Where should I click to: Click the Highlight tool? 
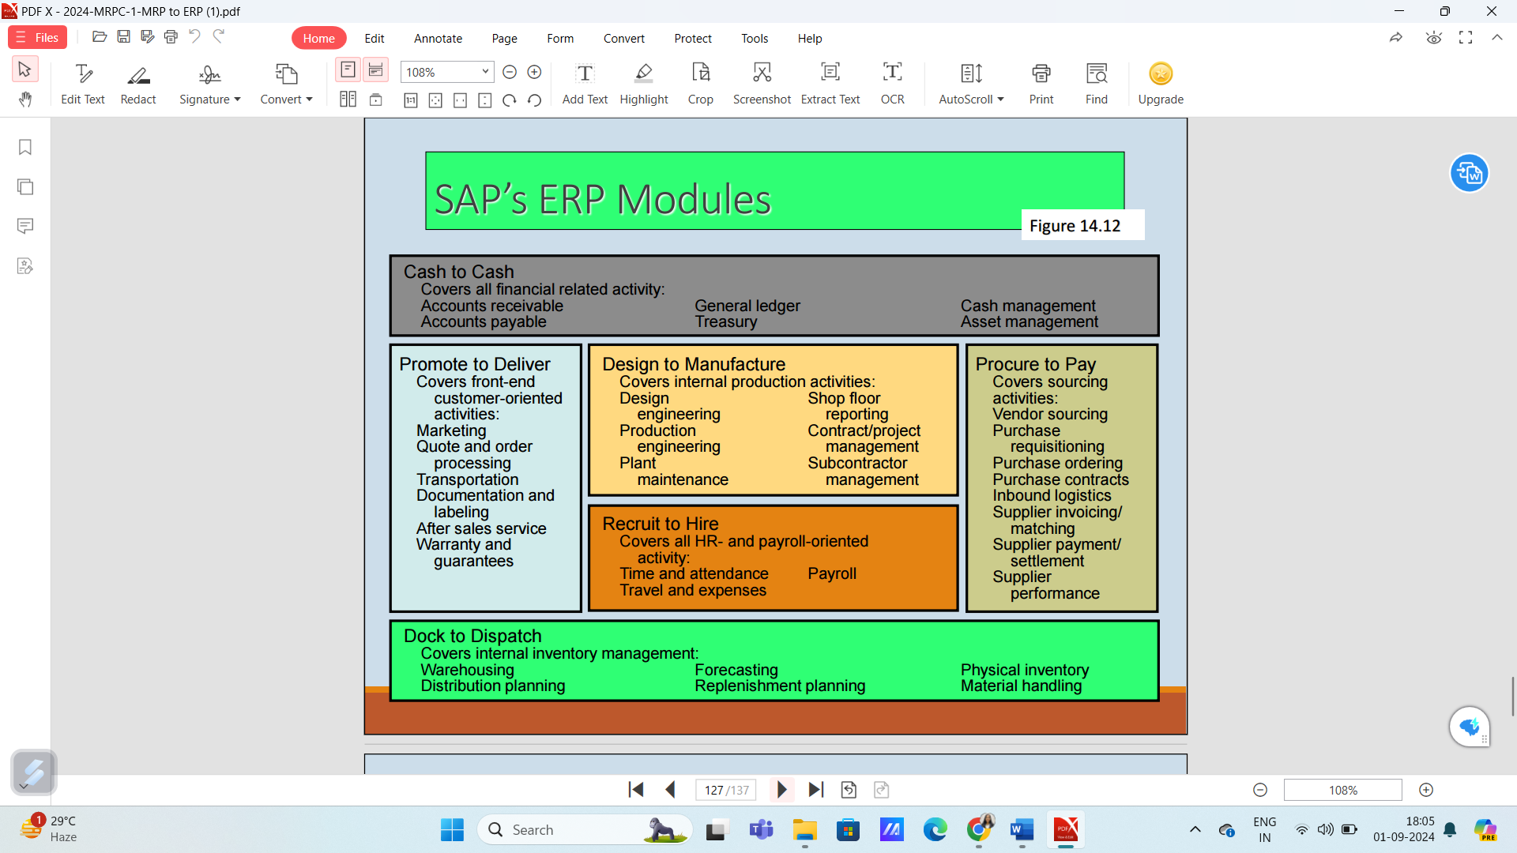coord(644,85)
